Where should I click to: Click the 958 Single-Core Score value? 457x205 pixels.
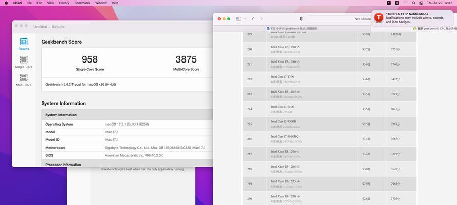point(89,59)
